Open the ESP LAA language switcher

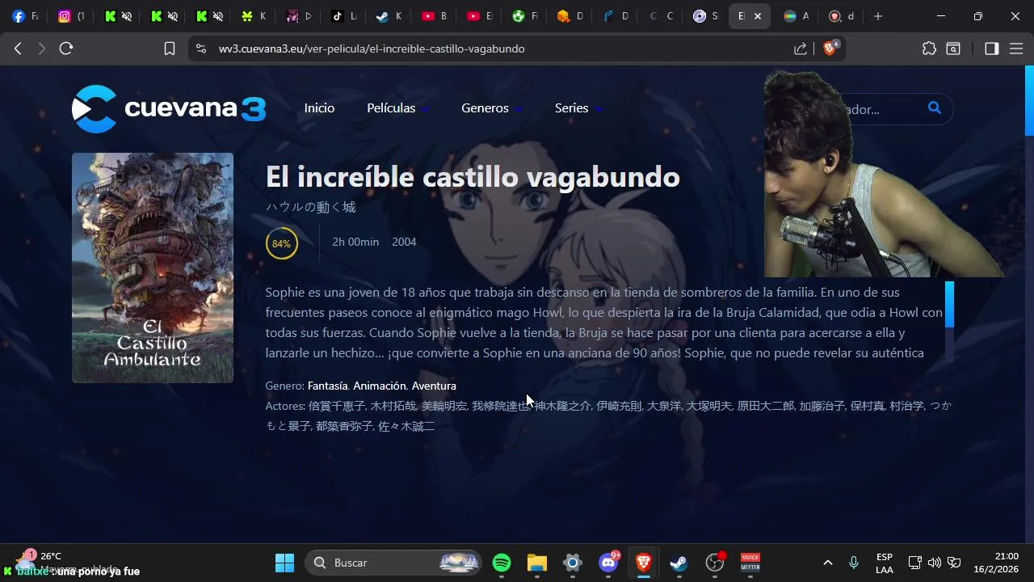click(x=885, y=563)
